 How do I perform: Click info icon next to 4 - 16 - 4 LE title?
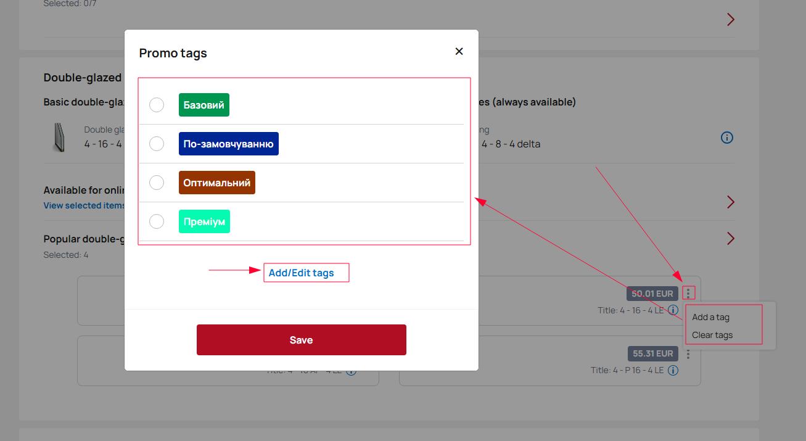[x=673, y=310]
